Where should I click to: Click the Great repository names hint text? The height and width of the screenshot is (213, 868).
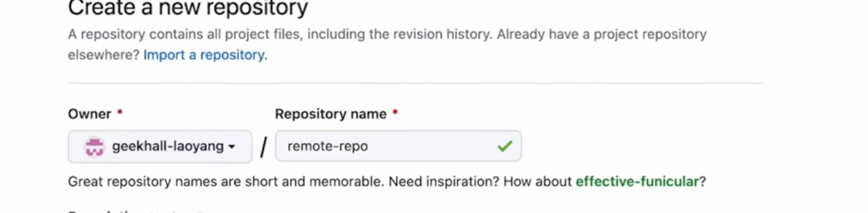click(x=387, y=181)
